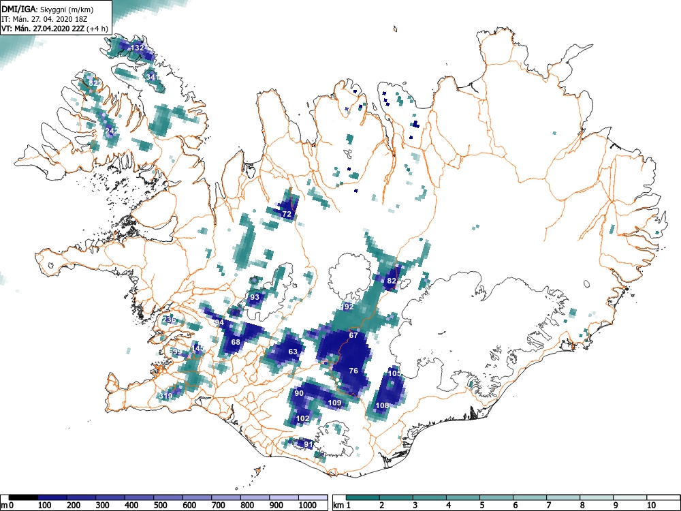Click the 242 visibility value label
Image resolution: width=681 pixels, height=511 pixels.
[112, 131]
